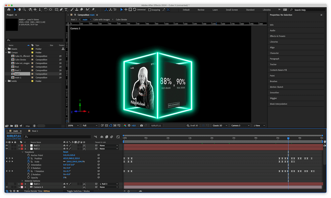Select the Eraser tool
Screen dimensions: 331x198
81,10
